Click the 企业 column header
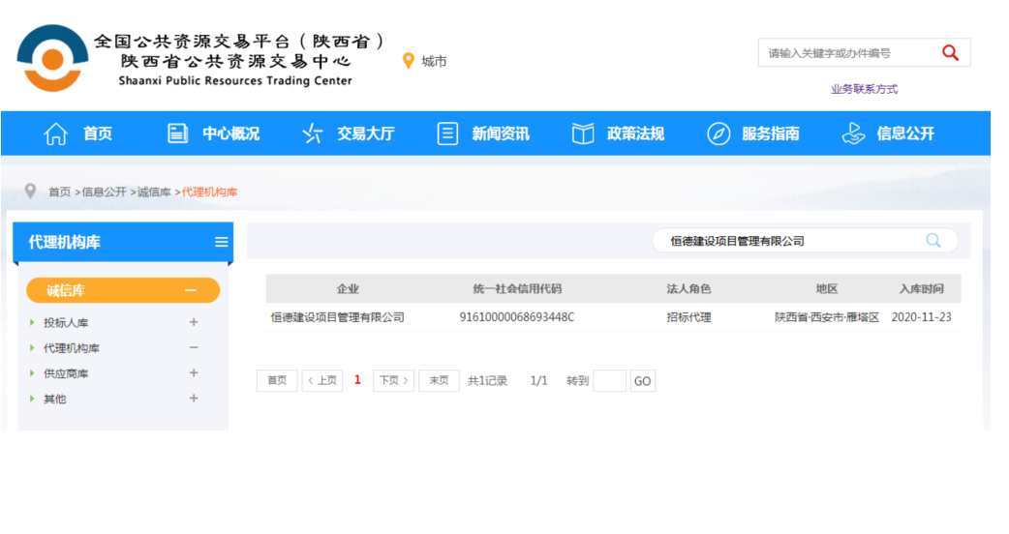This screenshot has height=534, width=1009. (x=348, y=289)
